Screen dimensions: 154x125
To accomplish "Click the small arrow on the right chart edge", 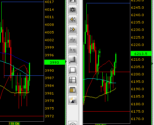I will (152, 64).
